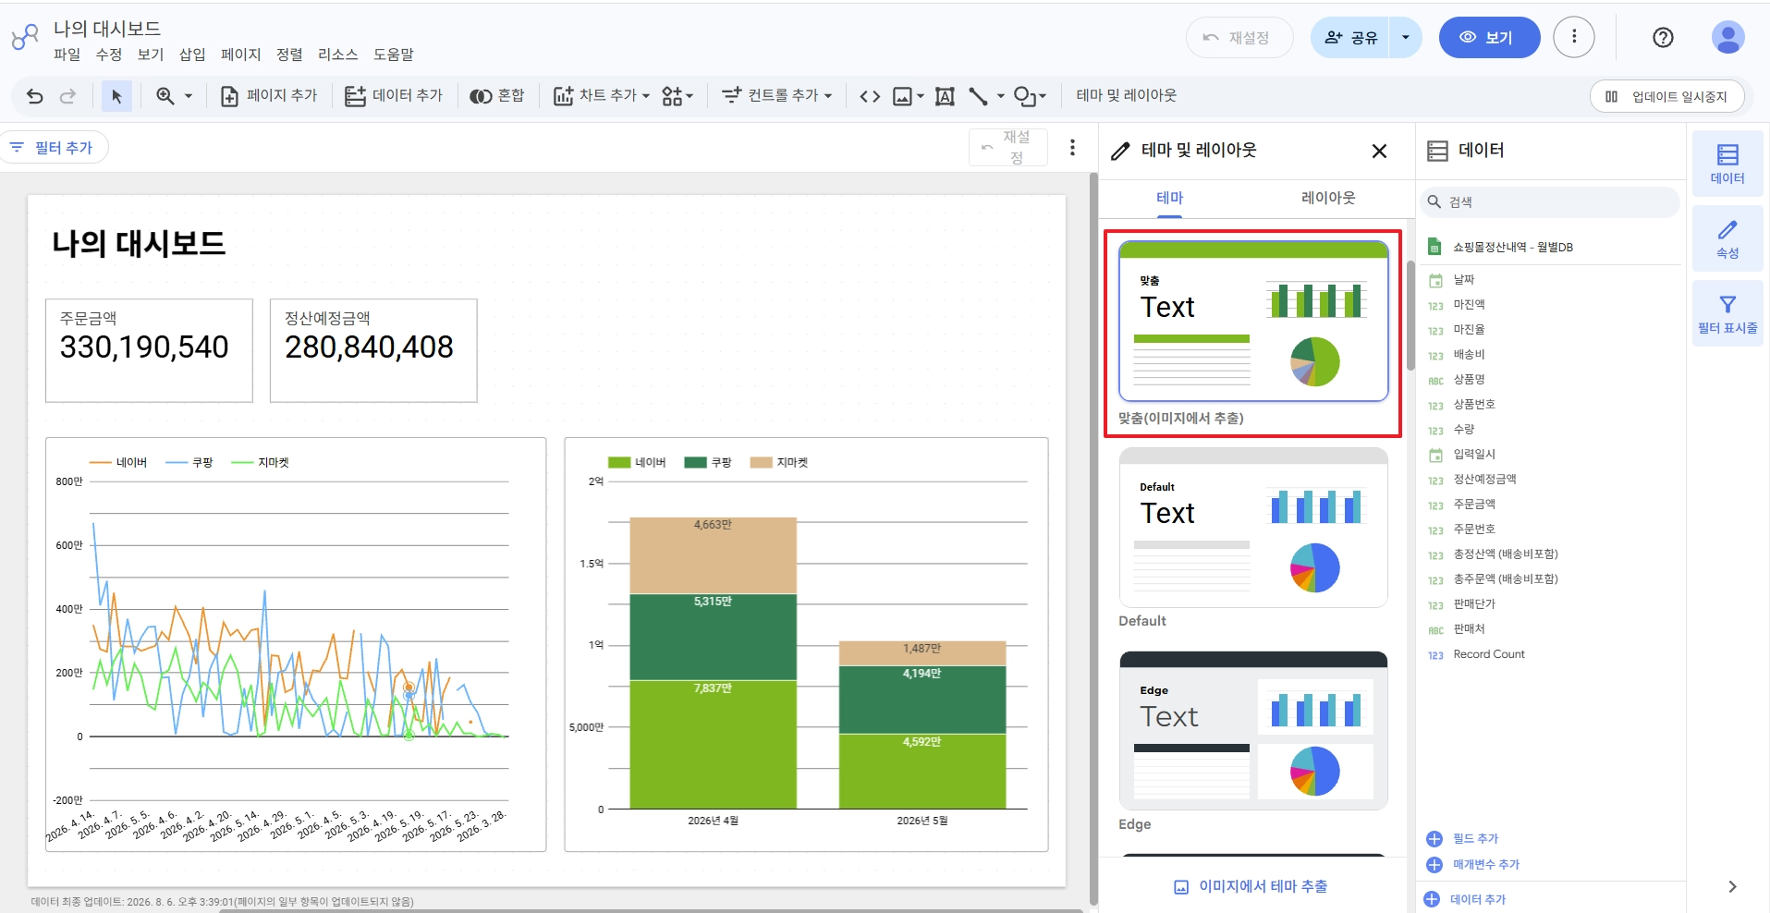1770x913 pixels.
Task: Open the 정렬 menu
Action: (289, 55)
